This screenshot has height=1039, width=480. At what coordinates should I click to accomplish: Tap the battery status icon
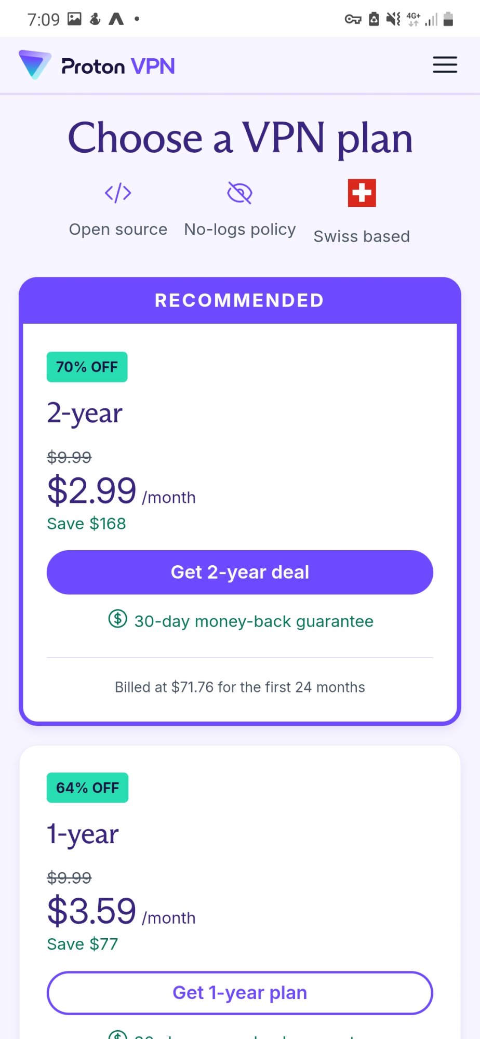click(x=448, y=19)
